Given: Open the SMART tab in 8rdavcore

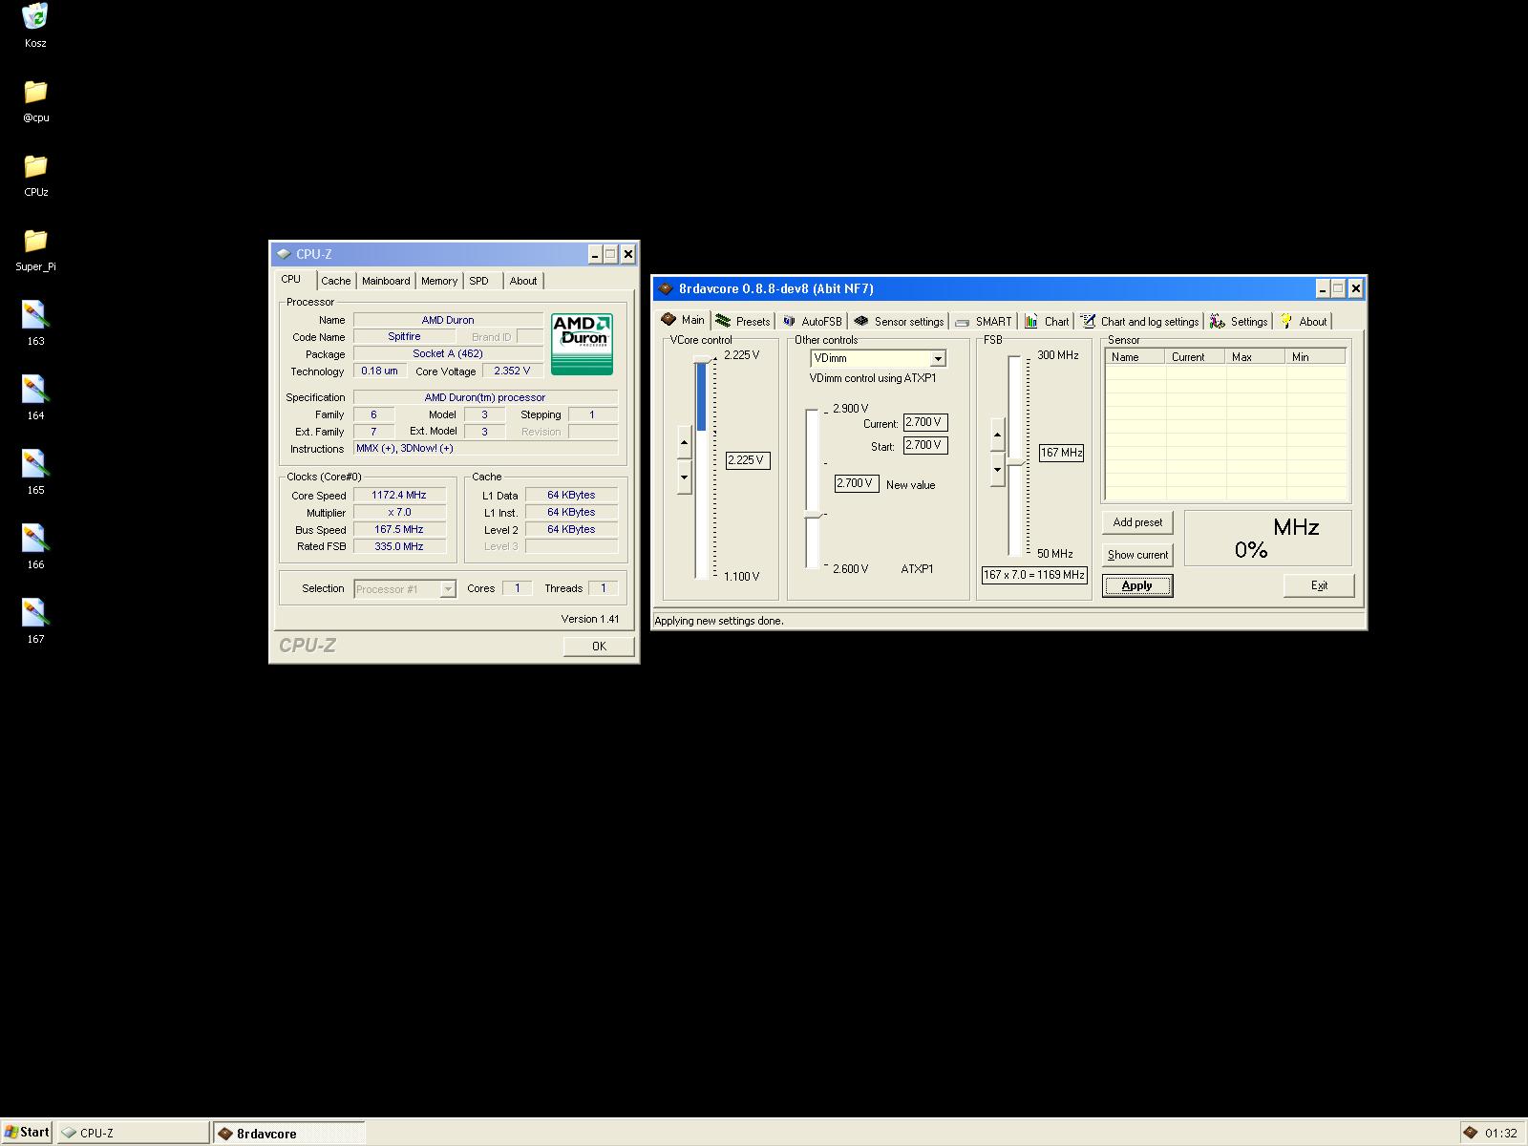Looking at the screenshot, I should [983, 322].
